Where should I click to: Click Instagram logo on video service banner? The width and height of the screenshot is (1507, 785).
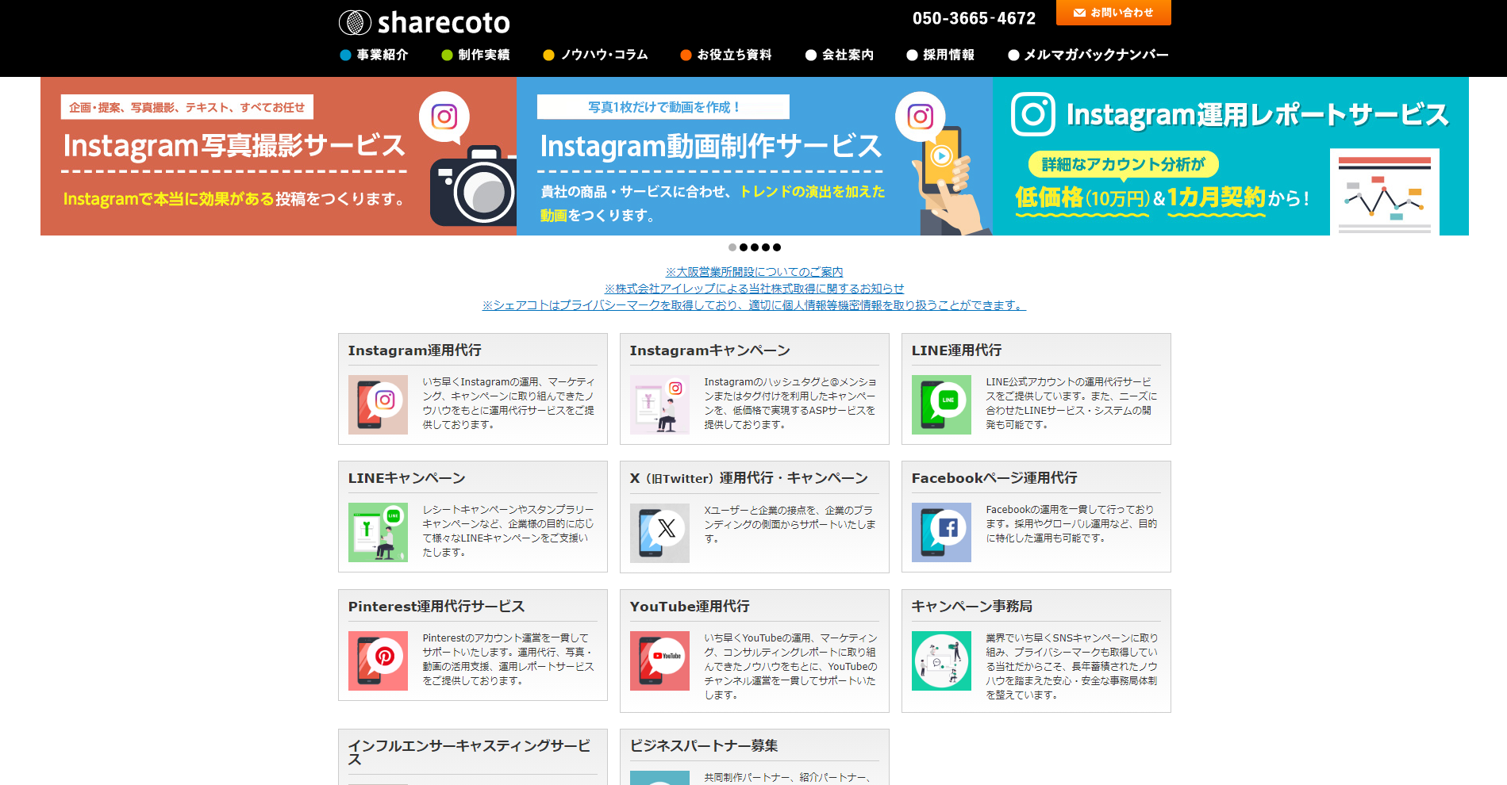point(920,117)
